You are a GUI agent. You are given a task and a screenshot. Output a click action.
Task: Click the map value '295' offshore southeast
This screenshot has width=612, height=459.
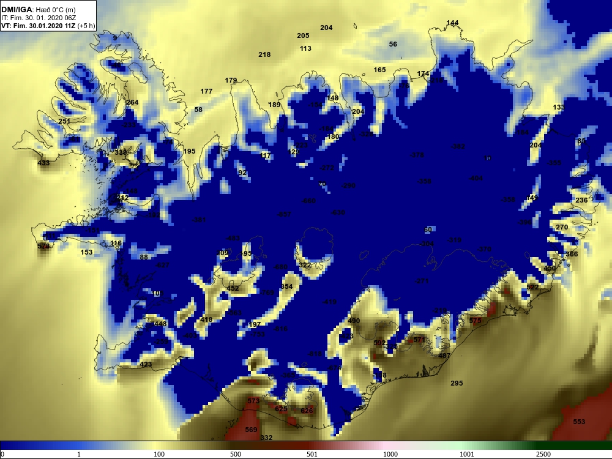tap(457, 383)
